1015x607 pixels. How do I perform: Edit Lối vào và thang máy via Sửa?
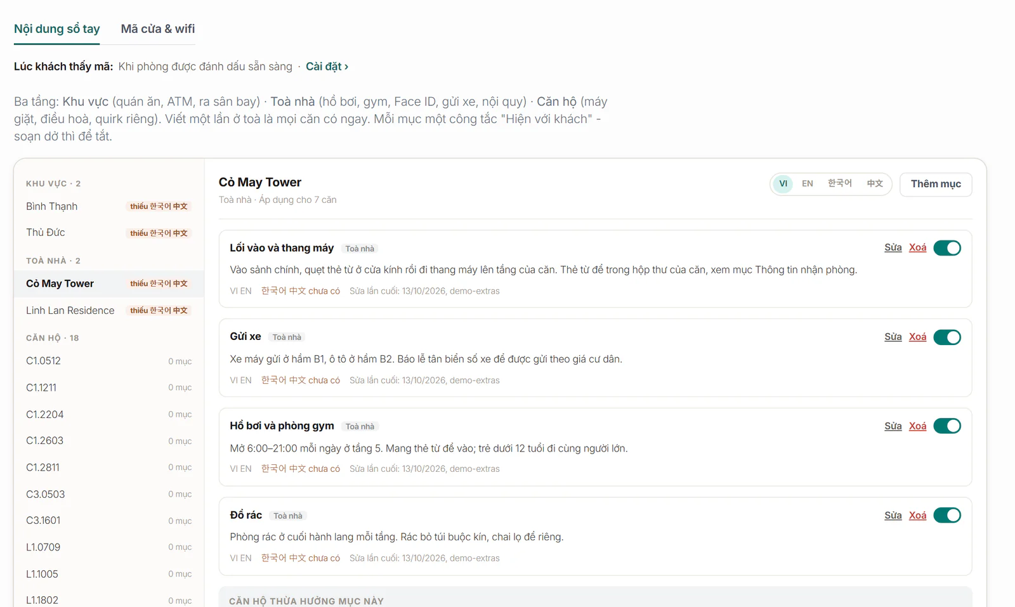893,248
